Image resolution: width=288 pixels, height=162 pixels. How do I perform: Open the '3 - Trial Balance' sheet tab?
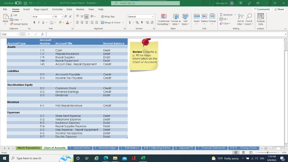(130, 148)
